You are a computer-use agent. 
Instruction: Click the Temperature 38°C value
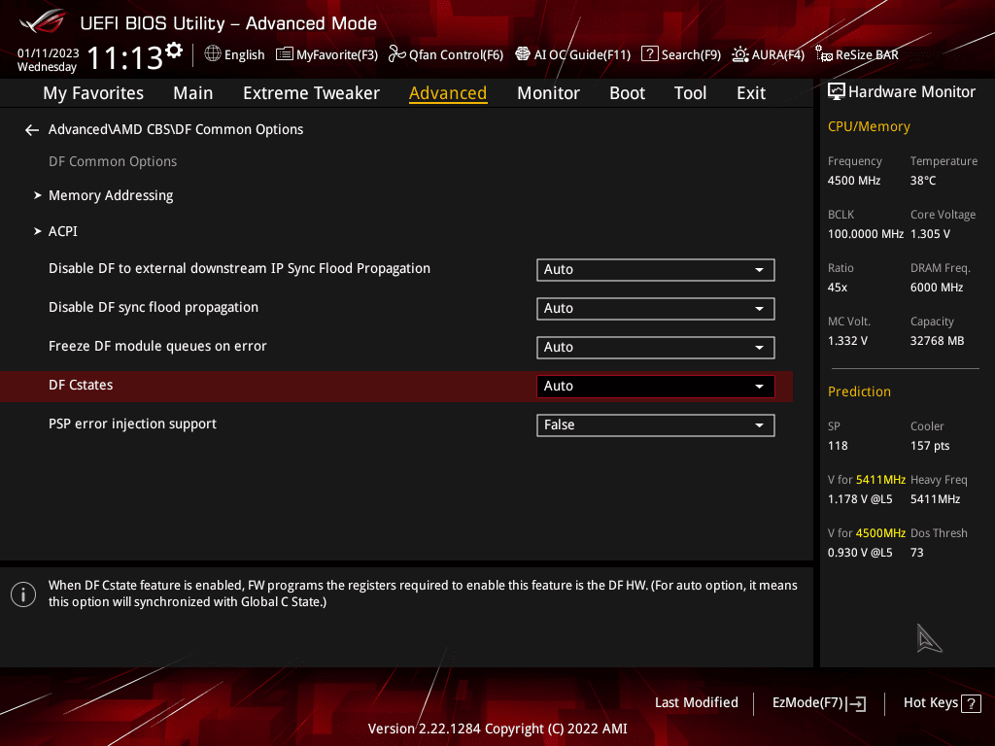(923, 181)
